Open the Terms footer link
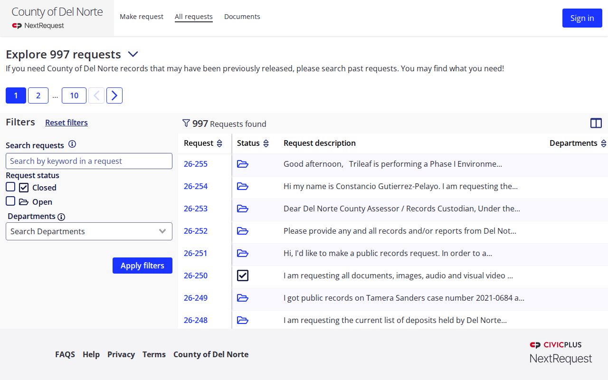608x380 pixels. click(154, 354)
